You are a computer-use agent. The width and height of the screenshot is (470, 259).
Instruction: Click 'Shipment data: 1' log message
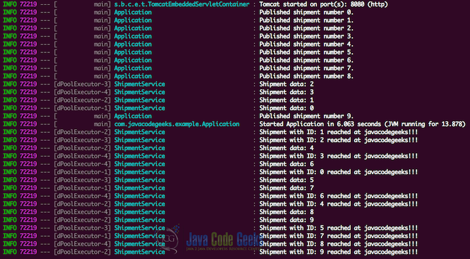pos(287,100)
